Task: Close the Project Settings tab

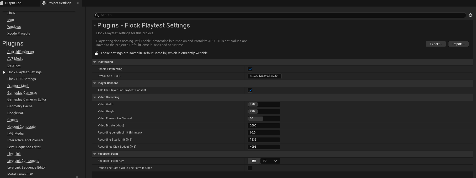Action: [x=78, y=3]
